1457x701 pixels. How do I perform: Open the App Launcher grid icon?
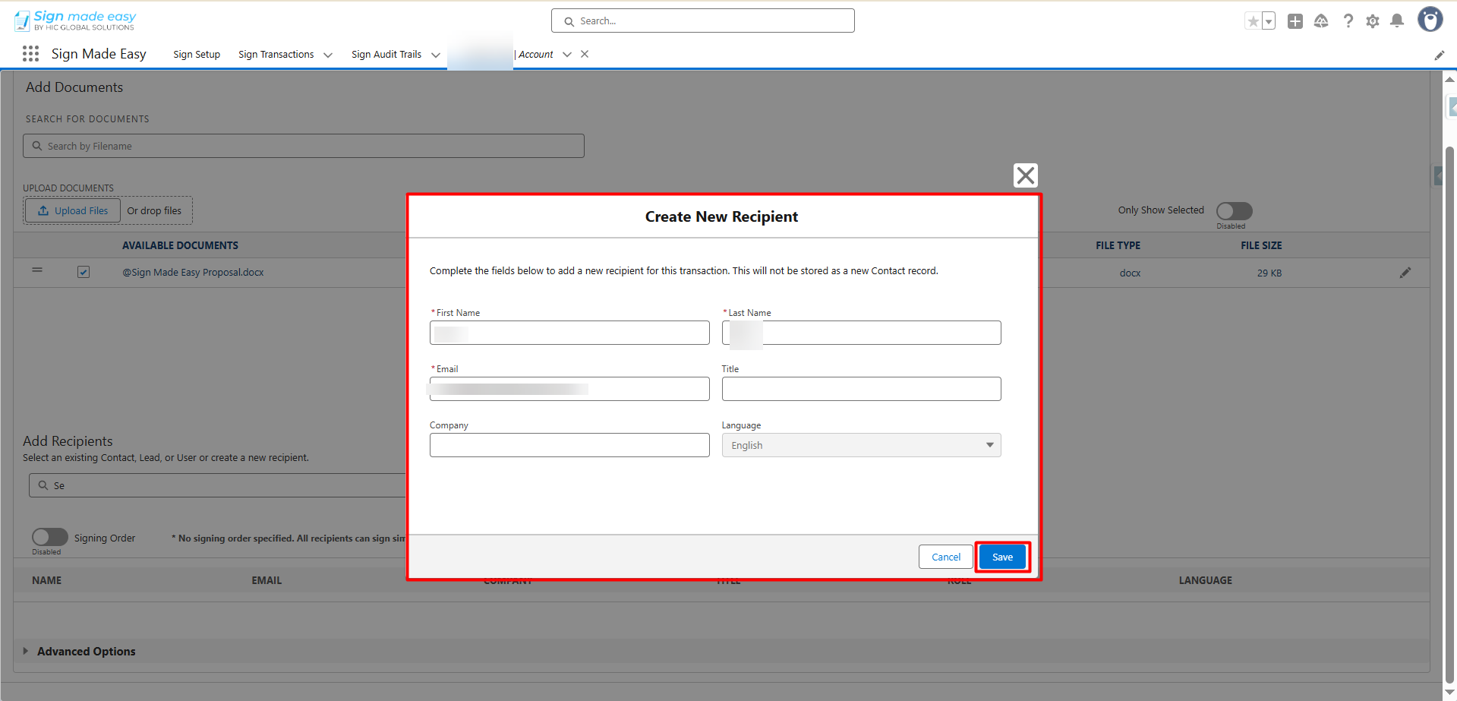click(30, 54)
